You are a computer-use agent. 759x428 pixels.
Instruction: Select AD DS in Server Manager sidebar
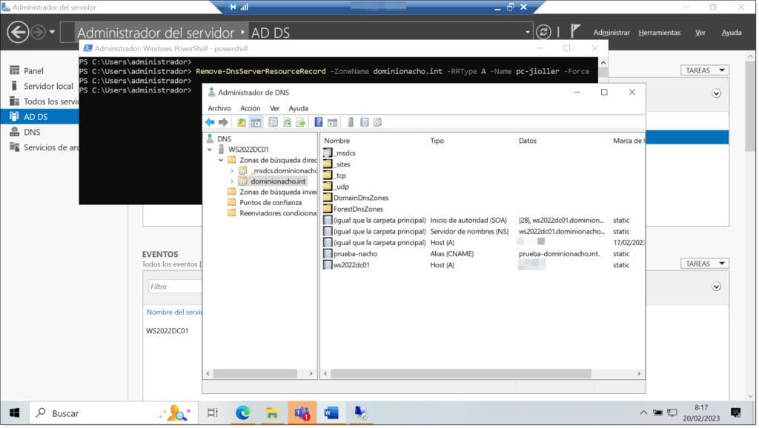pos(40,116)
